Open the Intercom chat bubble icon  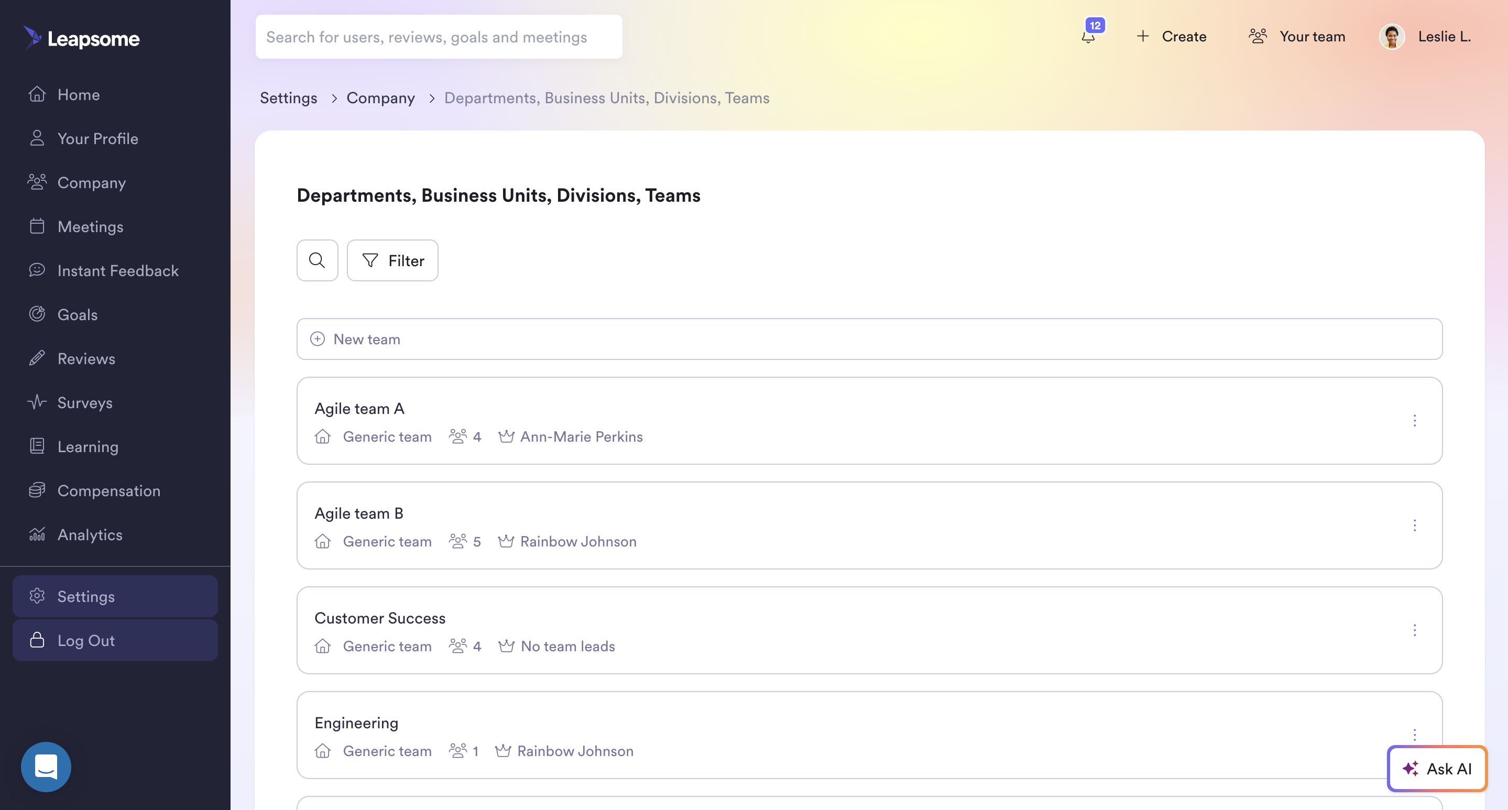click(x=46, y=767)
